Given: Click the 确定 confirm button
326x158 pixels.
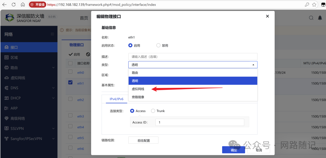Looking at the screenshot, I should pyautogui.click(x=234, y=150).
